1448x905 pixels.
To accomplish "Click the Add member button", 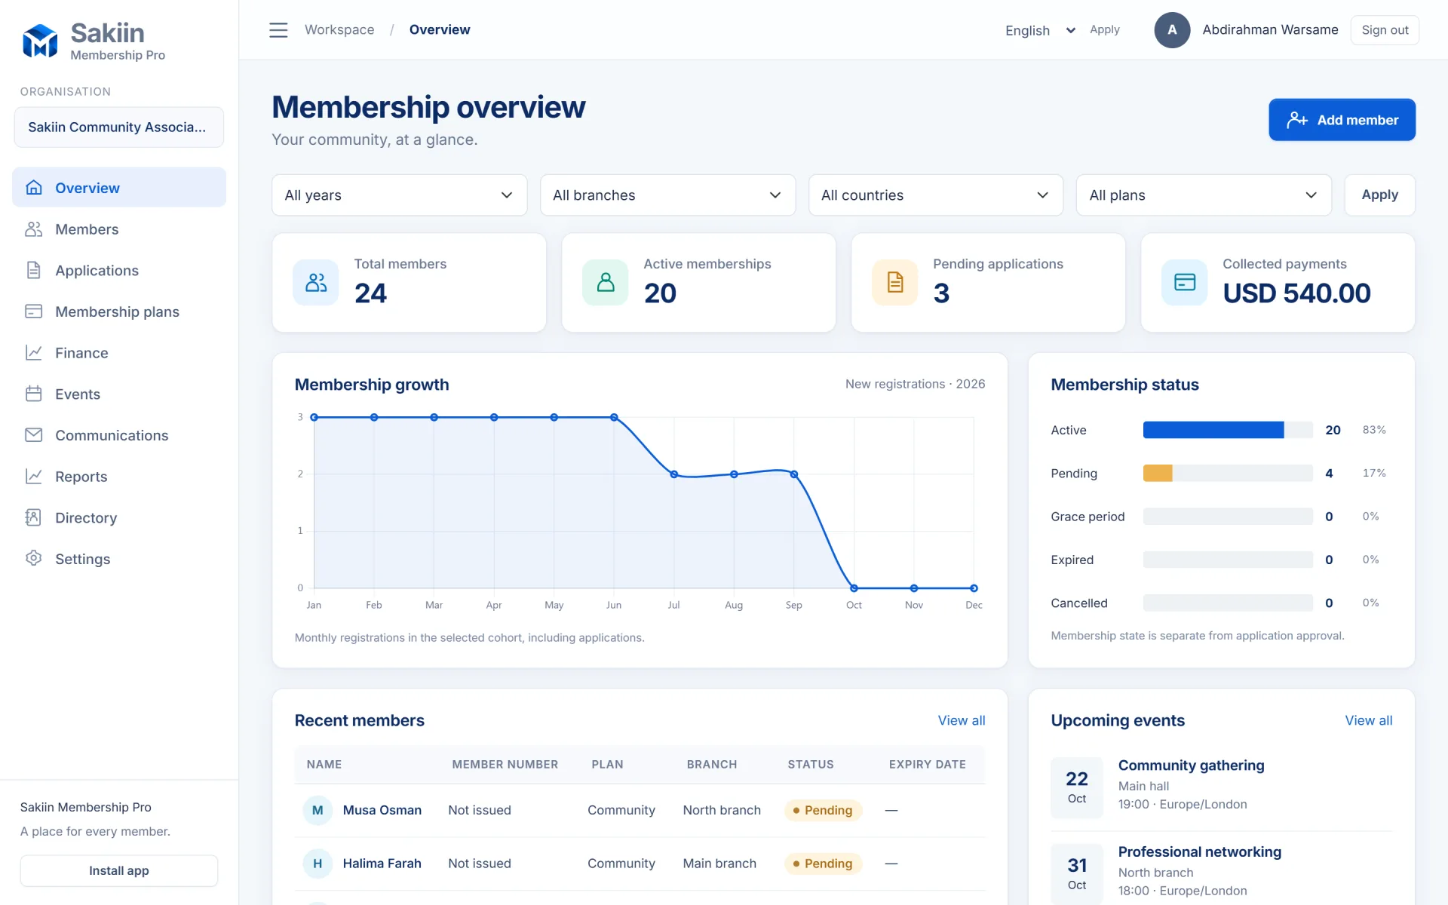I will tap(1342, 120).
